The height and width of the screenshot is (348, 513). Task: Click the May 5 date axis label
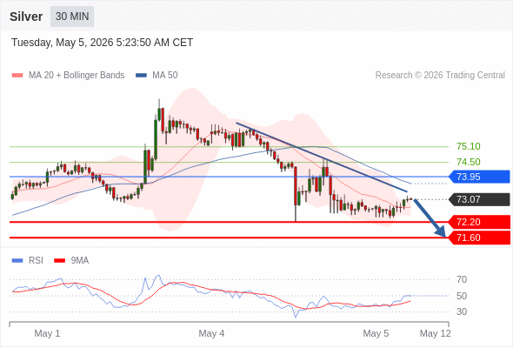tap(376, 333)
